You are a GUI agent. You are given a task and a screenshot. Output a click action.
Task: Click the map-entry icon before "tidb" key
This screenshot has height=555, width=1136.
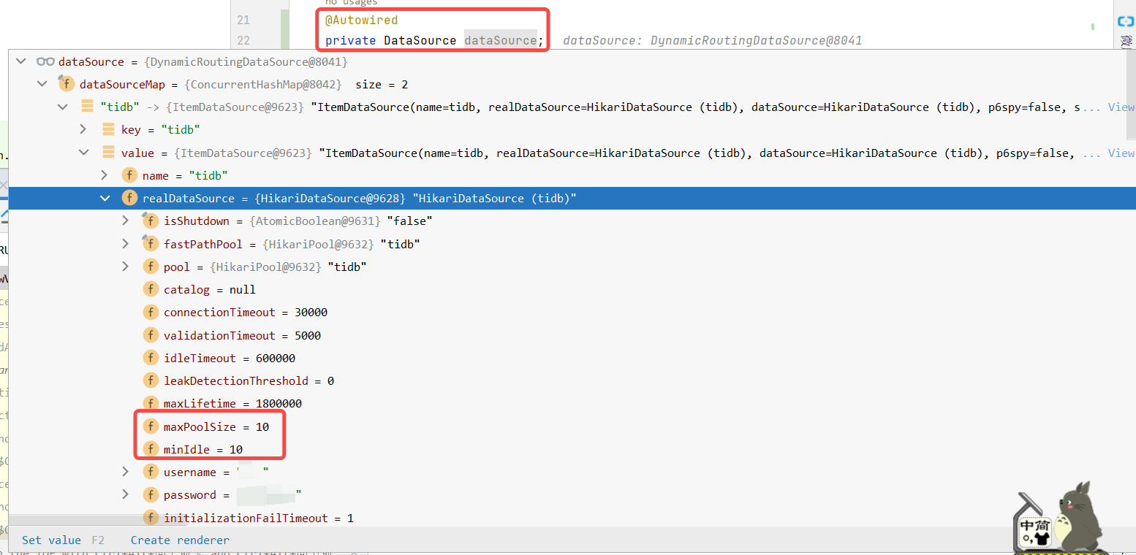click(x=87, y=107)
